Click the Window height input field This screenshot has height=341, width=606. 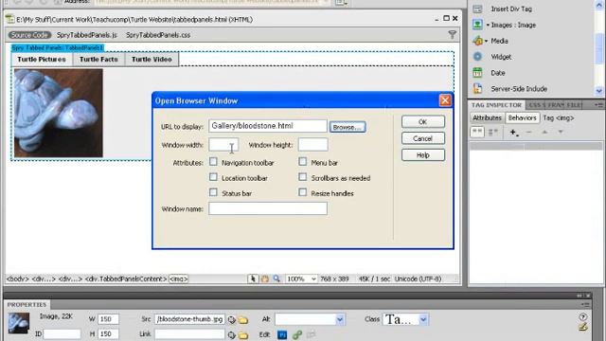point(313,145)
